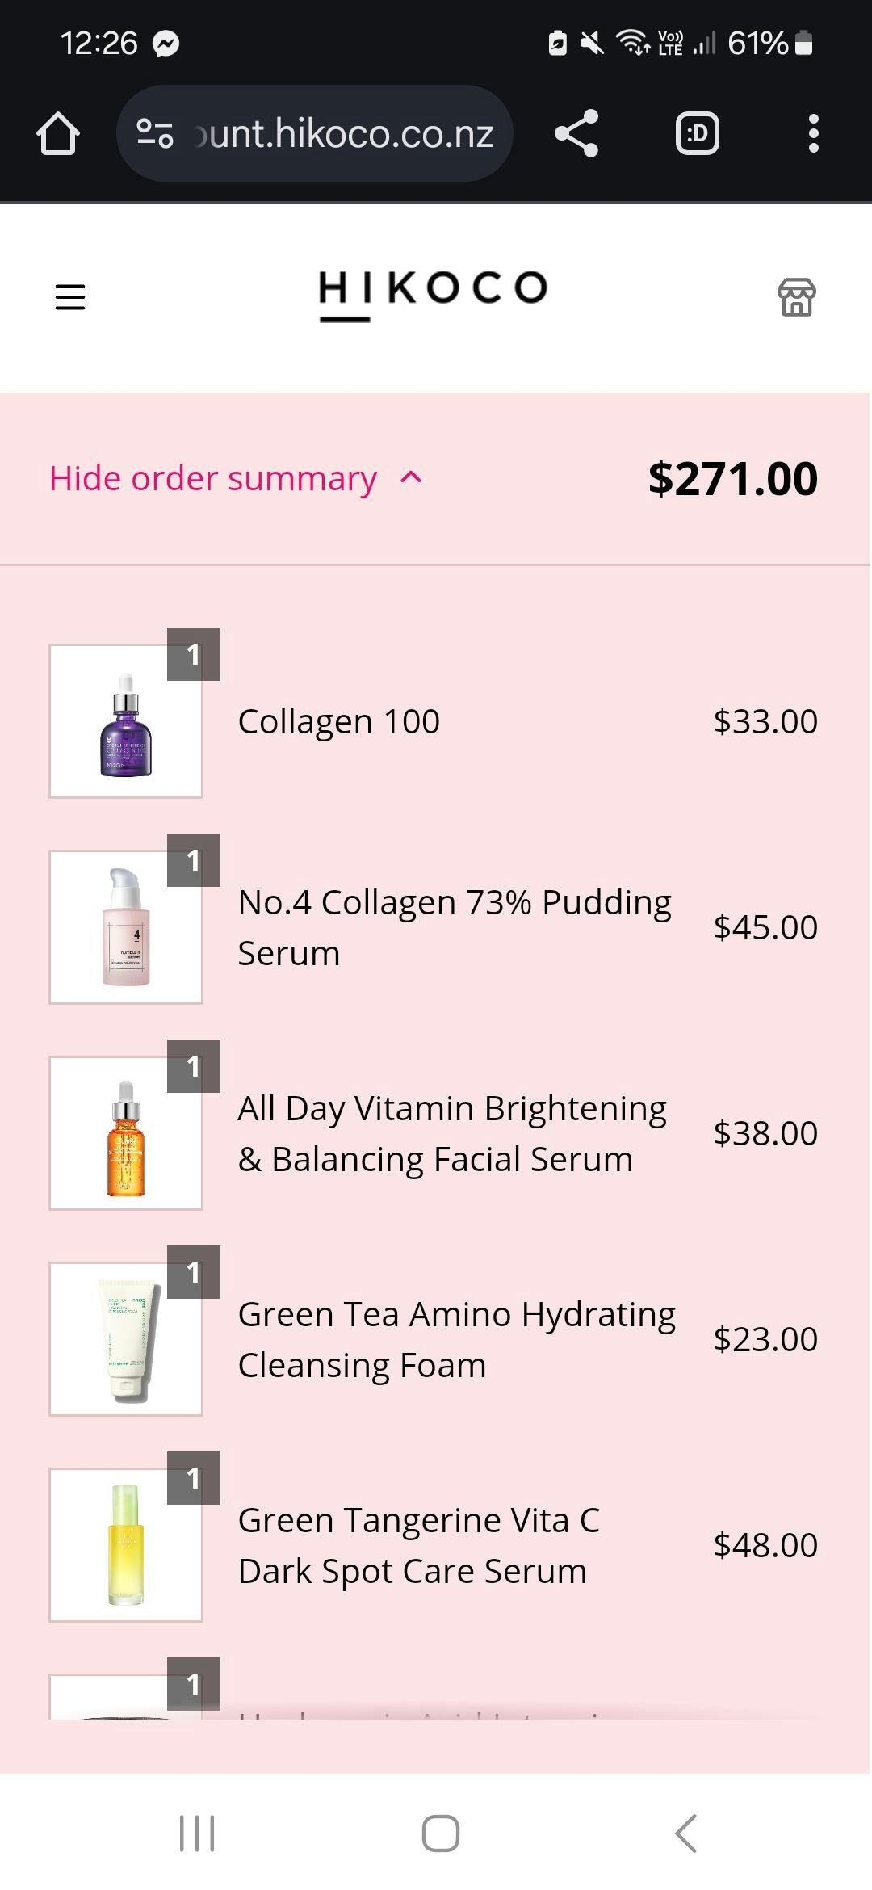Viewport: 872px width, 1890px height.
Task: Open browser three-dot overflow menu
Action: click(813, 133)
